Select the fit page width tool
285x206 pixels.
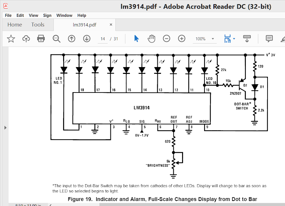pos(228,39)
